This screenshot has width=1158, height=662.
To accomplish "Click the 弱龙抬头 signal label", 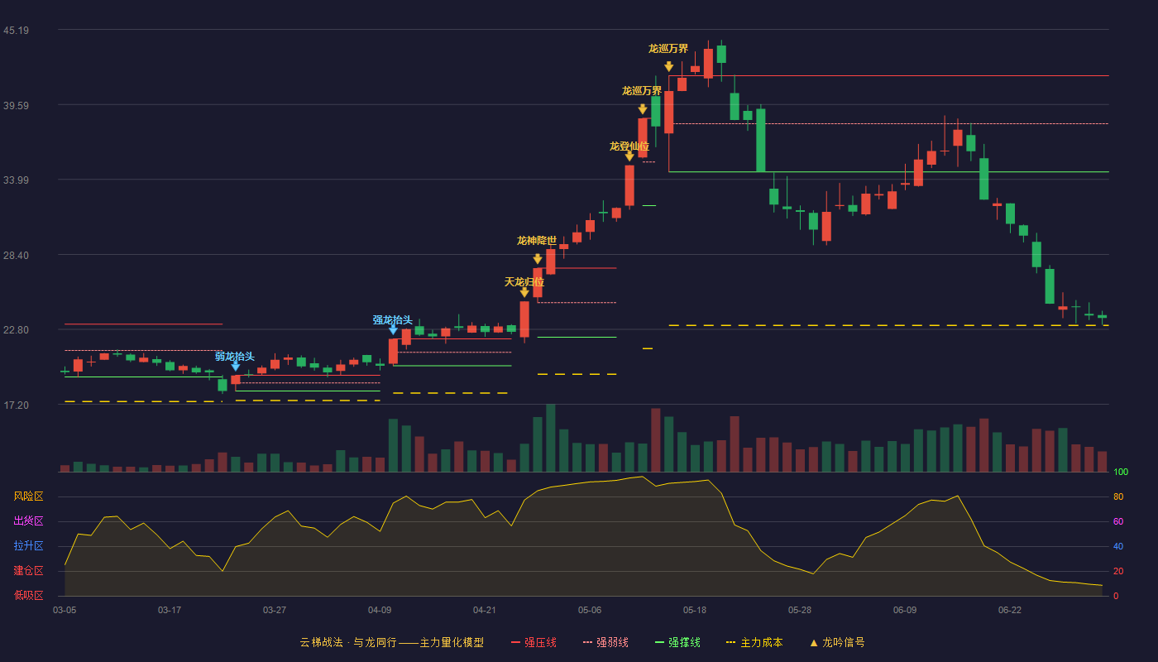I will pos(235,356).
